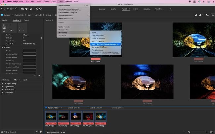Select the DSC_7747.jpg thumbnail in filmstrip
The height and width of the screenshot is (134, 215).
88,116
